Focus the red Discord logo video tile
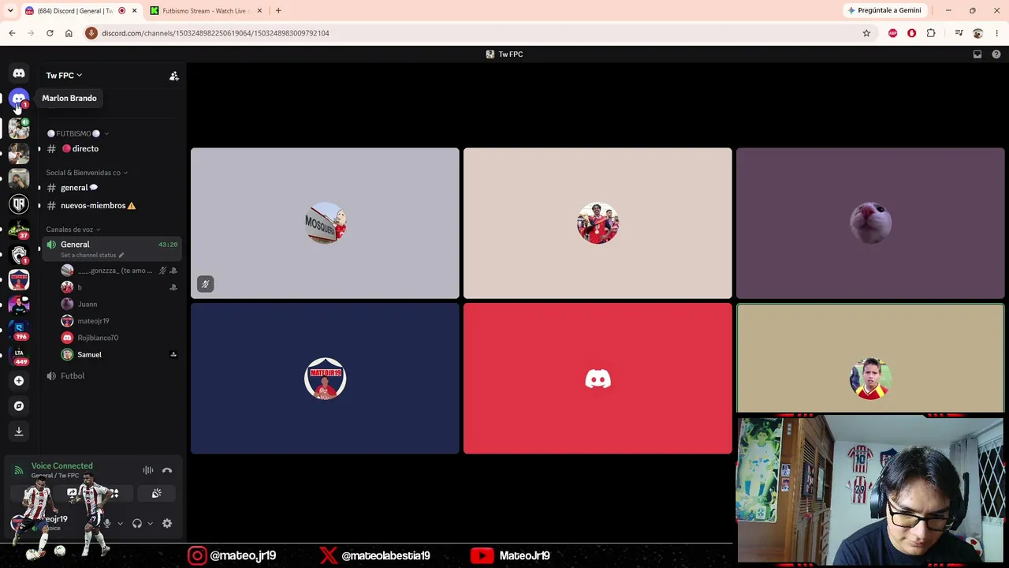 click(598, 379)
